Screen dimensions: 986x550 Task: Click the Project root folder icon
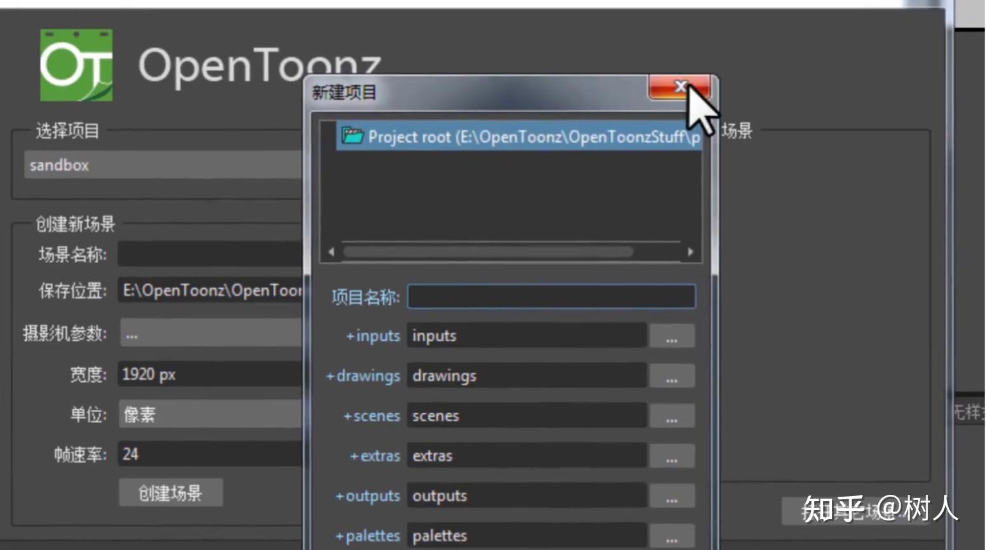pyautogui.click(x=352, y=135)
